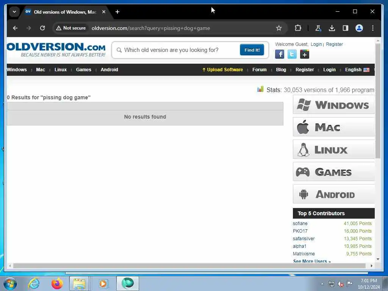Open the Action Center flag icon

[349, 284]
